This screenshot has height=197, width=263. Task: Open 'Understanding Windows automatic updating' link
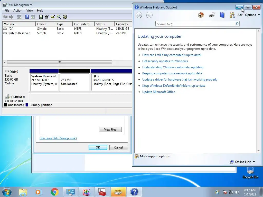(x=173, y=67)
